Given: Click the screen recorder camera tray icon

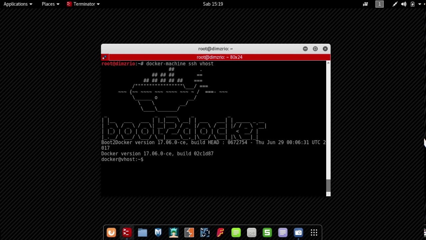Looking at the screenshot, I should point(365,4).
